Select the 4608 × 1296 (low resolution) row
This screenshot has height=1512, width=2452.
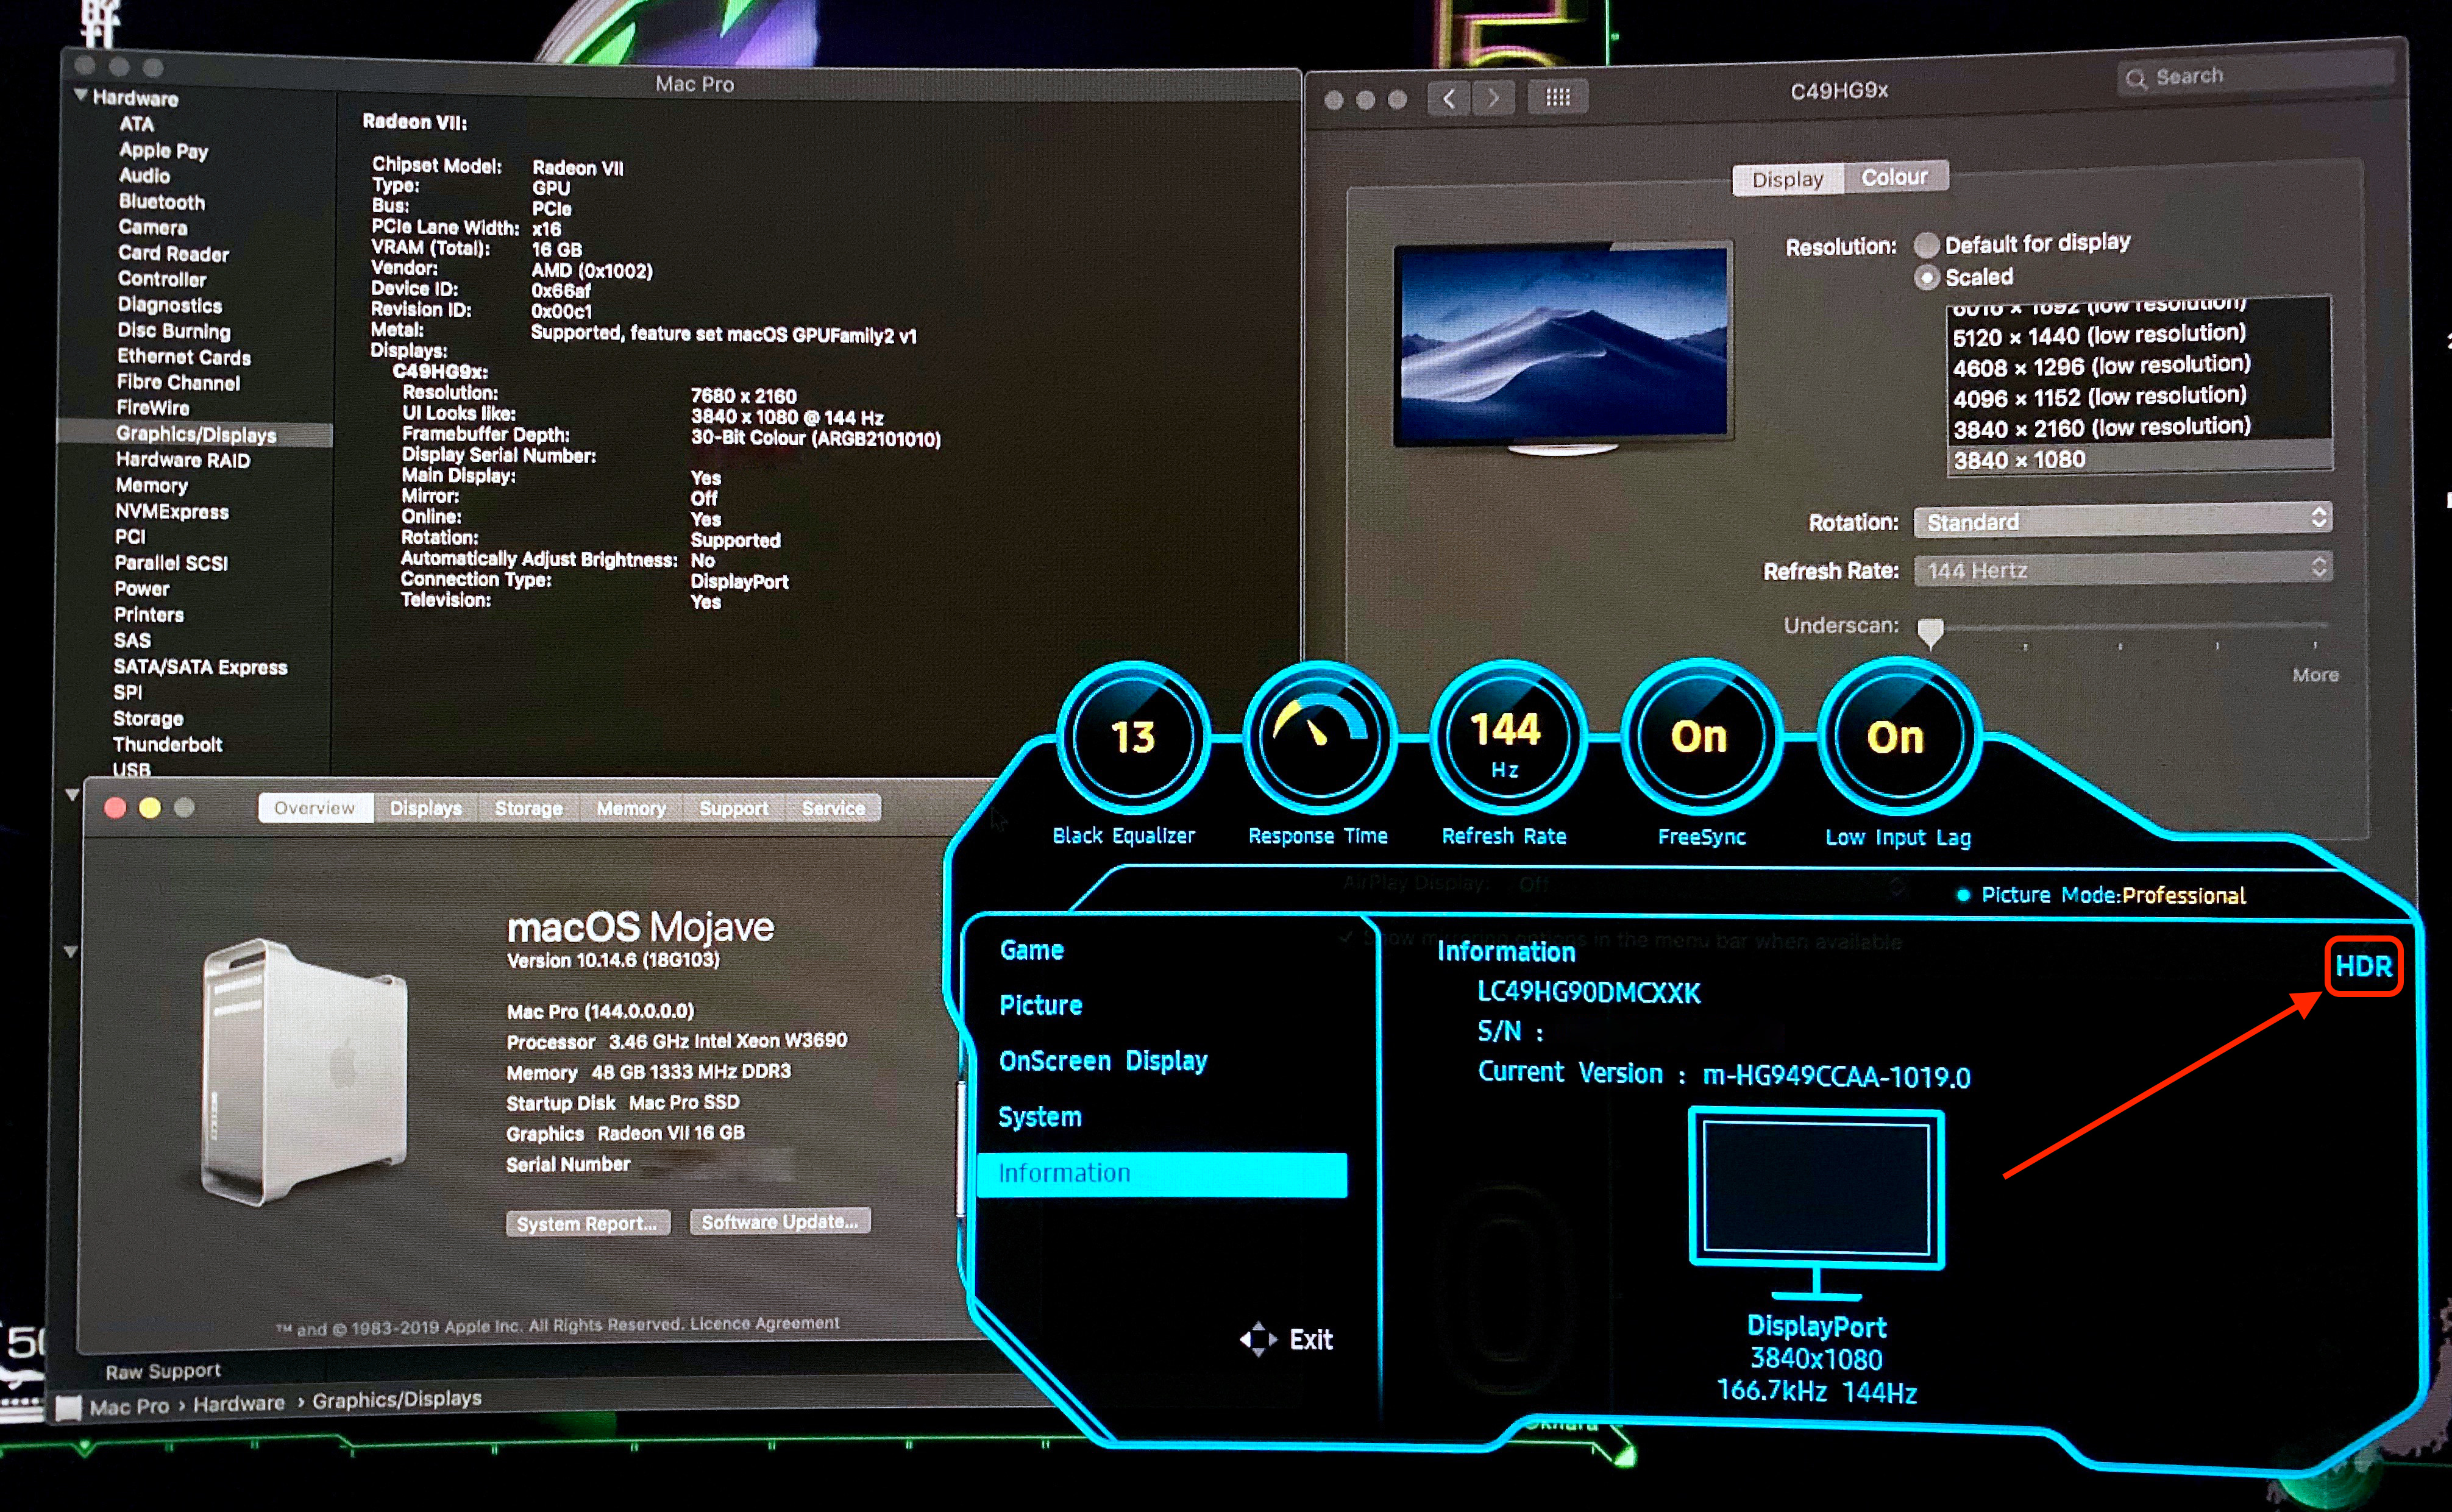coord(2139,366)
